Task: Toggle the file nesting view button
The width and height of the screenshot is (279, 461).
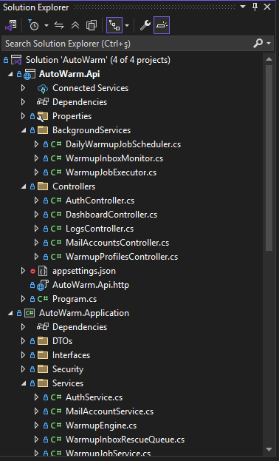Action: pos(114,26)
